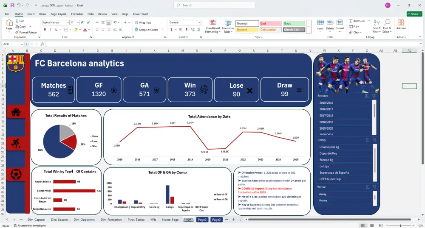Click the Undo arrow icon
425x228 pixels.
[18, 5]
